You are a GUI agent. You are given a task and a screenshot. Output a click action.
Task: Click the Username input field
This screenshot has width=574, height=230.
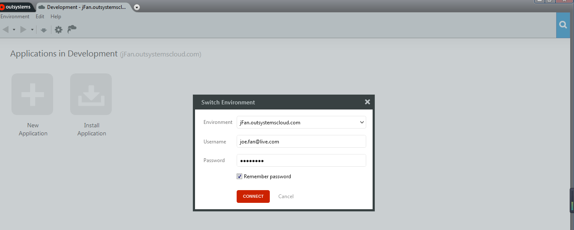(x=301, y=141)
